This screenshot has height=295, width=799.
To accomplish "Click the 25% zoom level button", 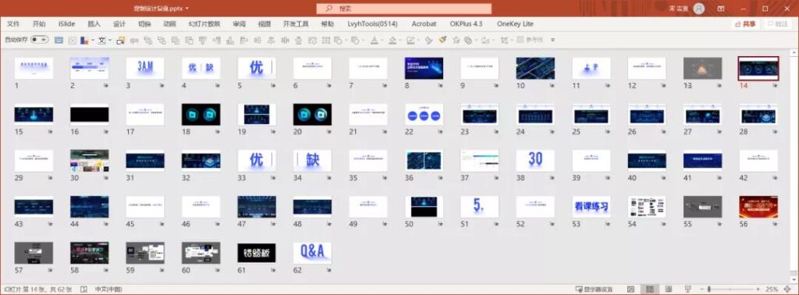I will pyautogui.click(x=772, y=290).
